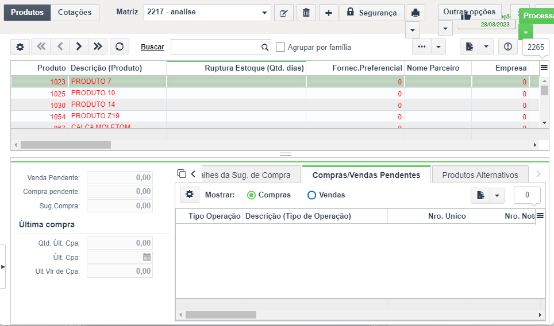This screenshot has height=326, width=554.
Task: Click the Segurança button
Action: [372, 13]
